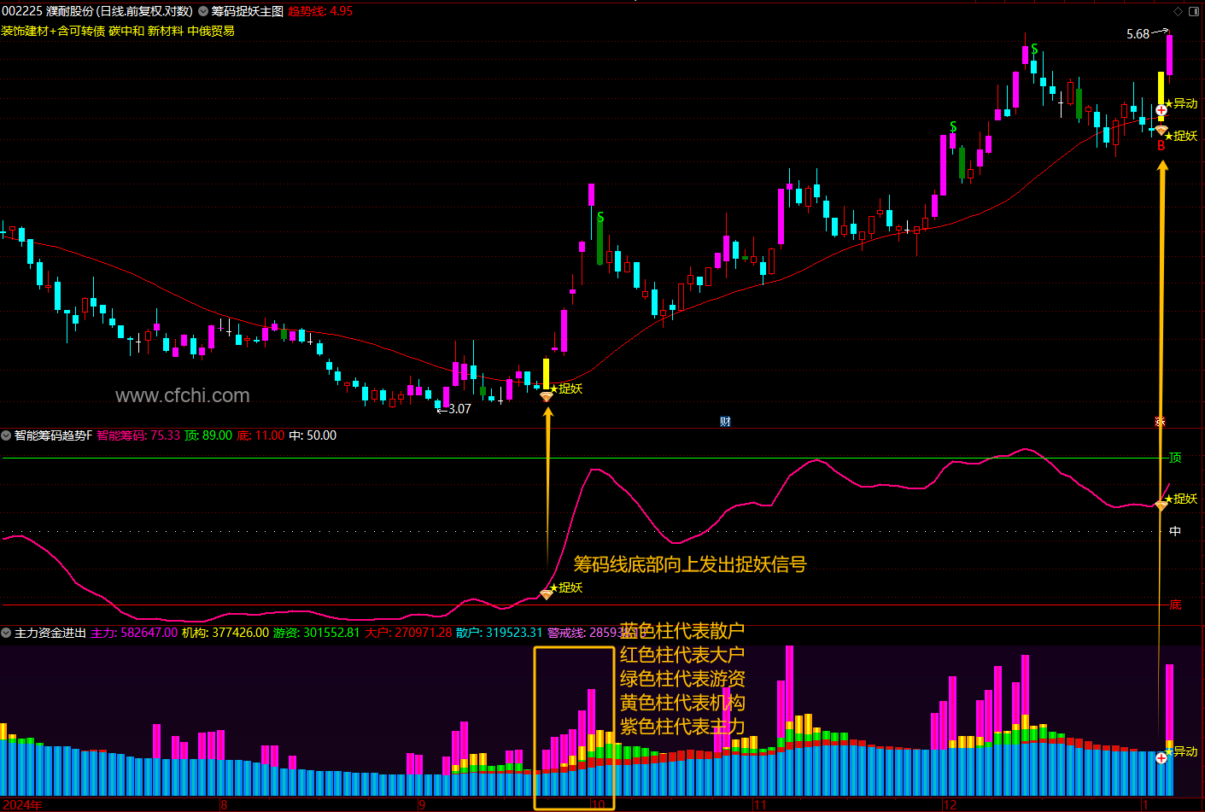
Task: Click month 11 on the time axis
Action: coord(760,804)
